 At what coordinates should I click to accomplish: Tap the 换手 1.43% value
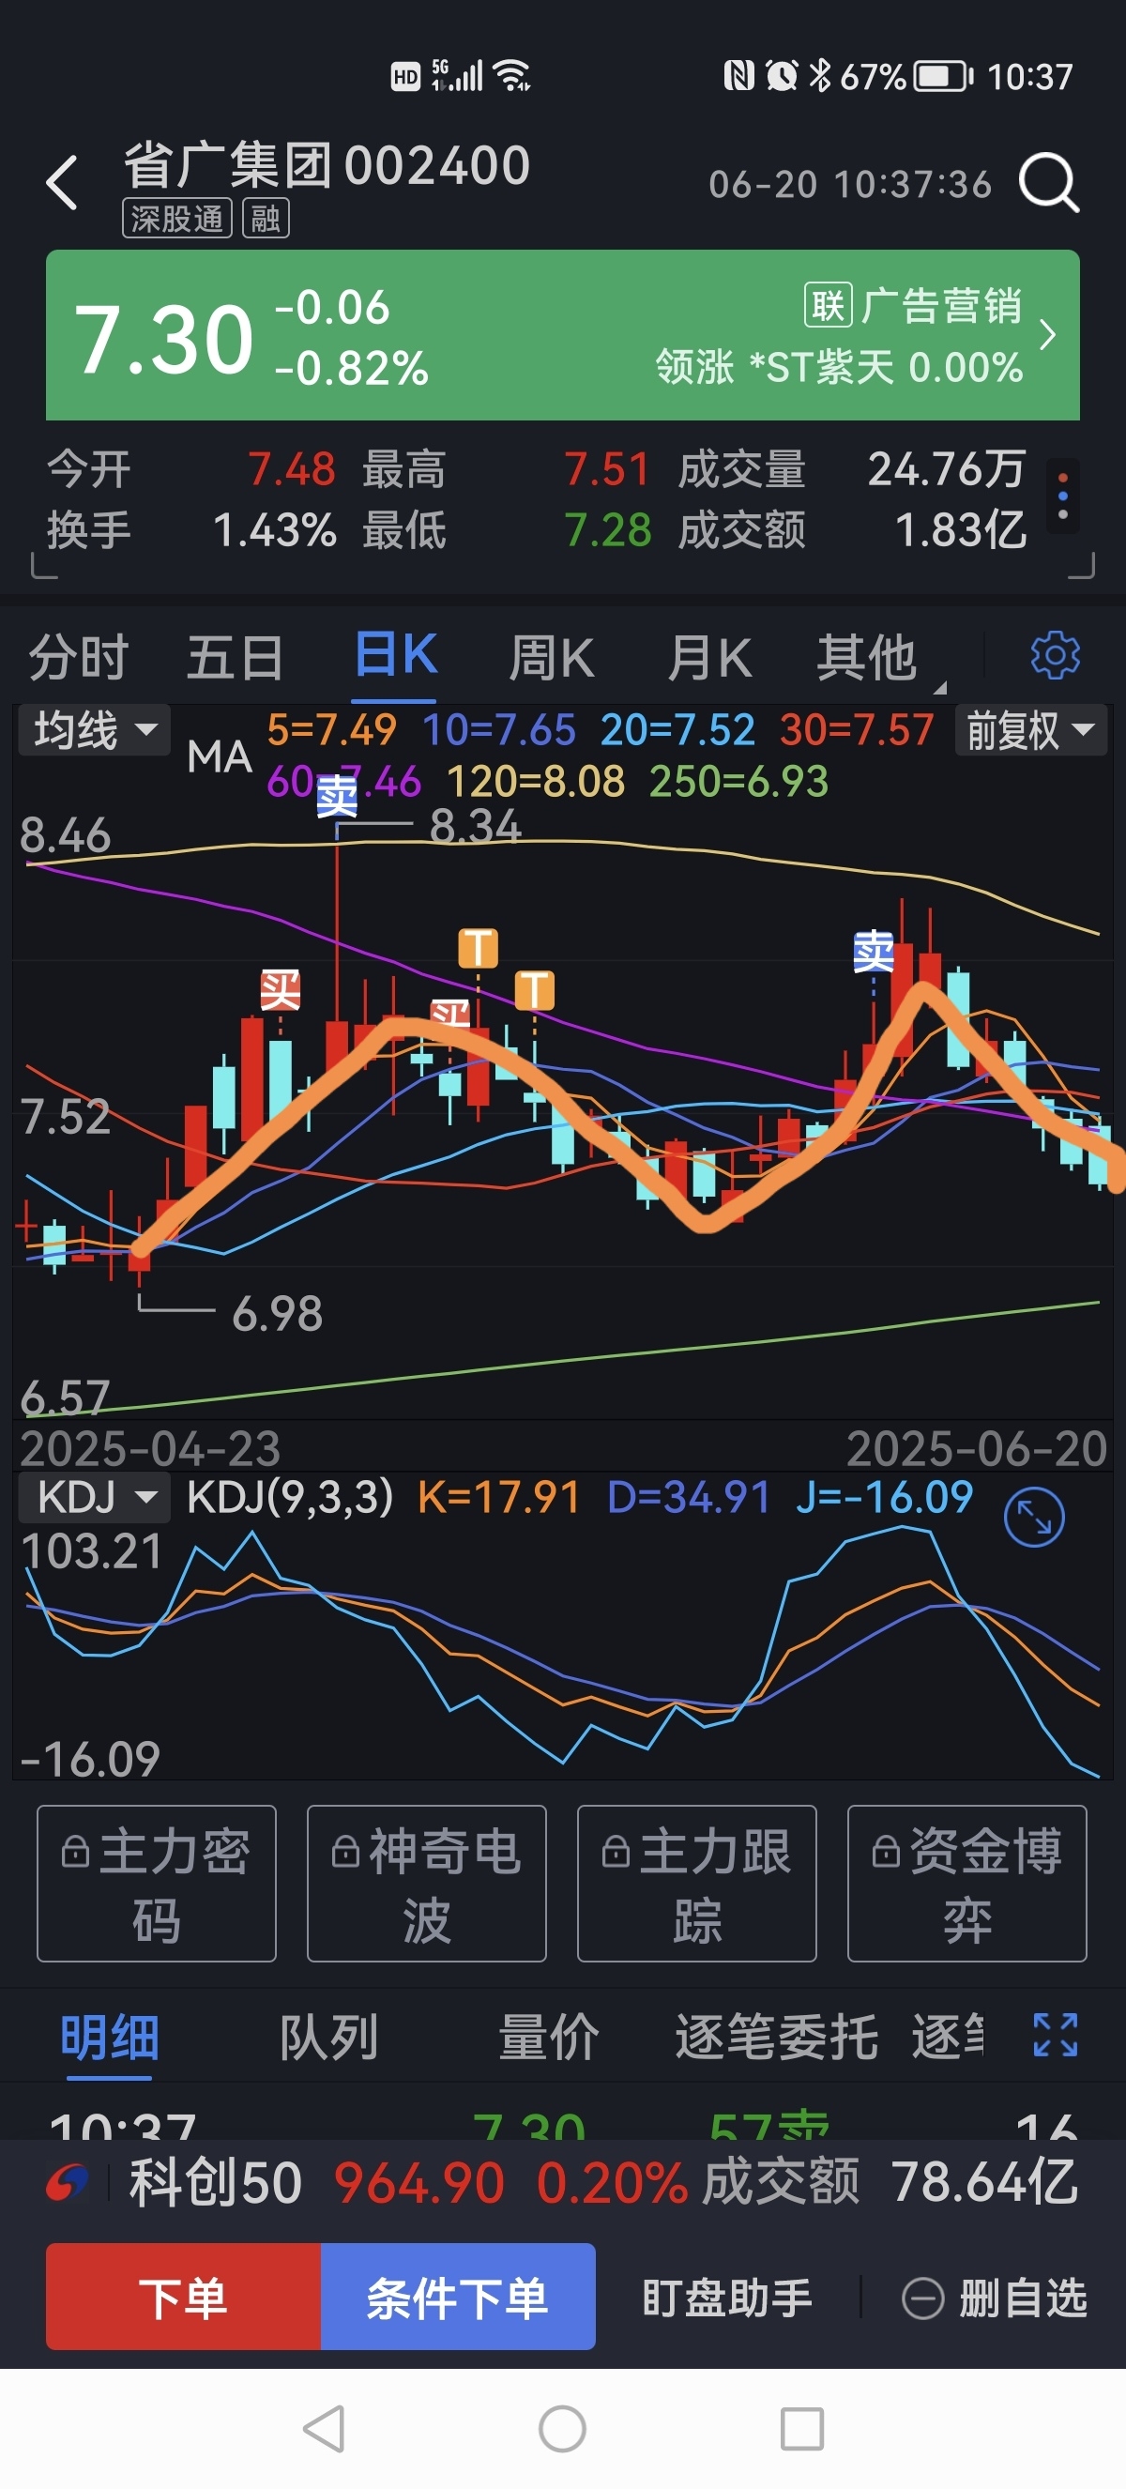point(274,530)
